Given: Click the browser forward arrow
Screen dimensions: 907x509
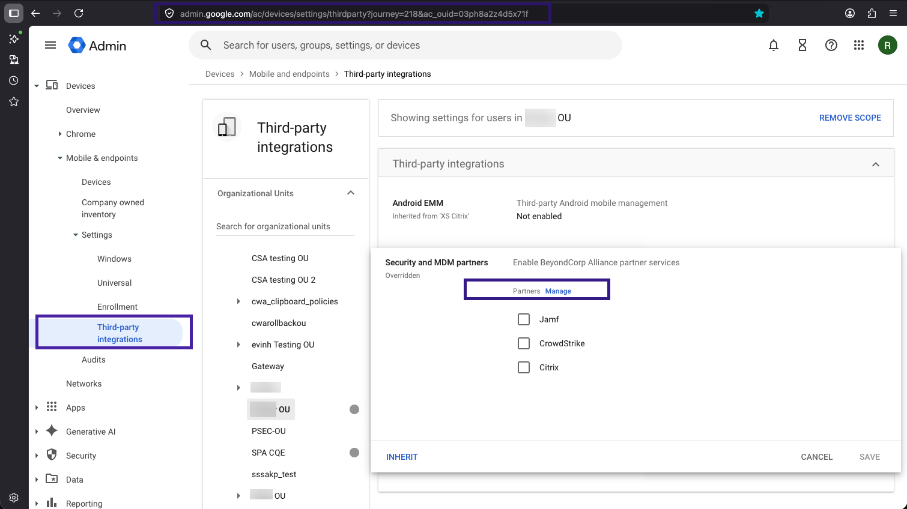Looking at the screenshot, I should [x=57, y=13].
